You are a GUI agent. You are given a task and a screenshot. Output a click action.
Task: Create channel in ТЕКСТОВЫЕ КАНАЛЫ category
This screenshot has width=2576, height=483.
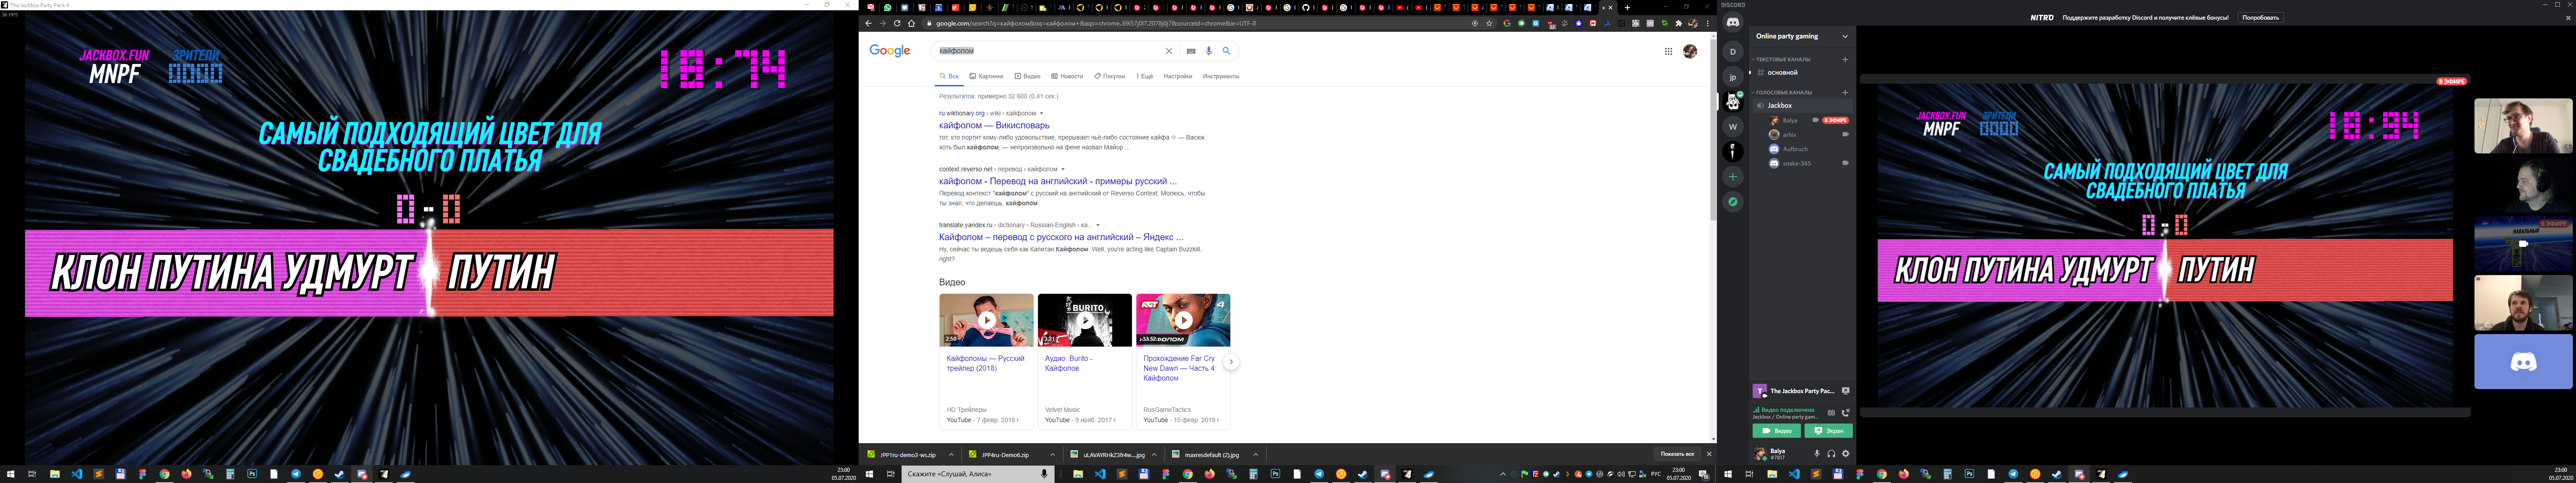(x=1845, y=59)
